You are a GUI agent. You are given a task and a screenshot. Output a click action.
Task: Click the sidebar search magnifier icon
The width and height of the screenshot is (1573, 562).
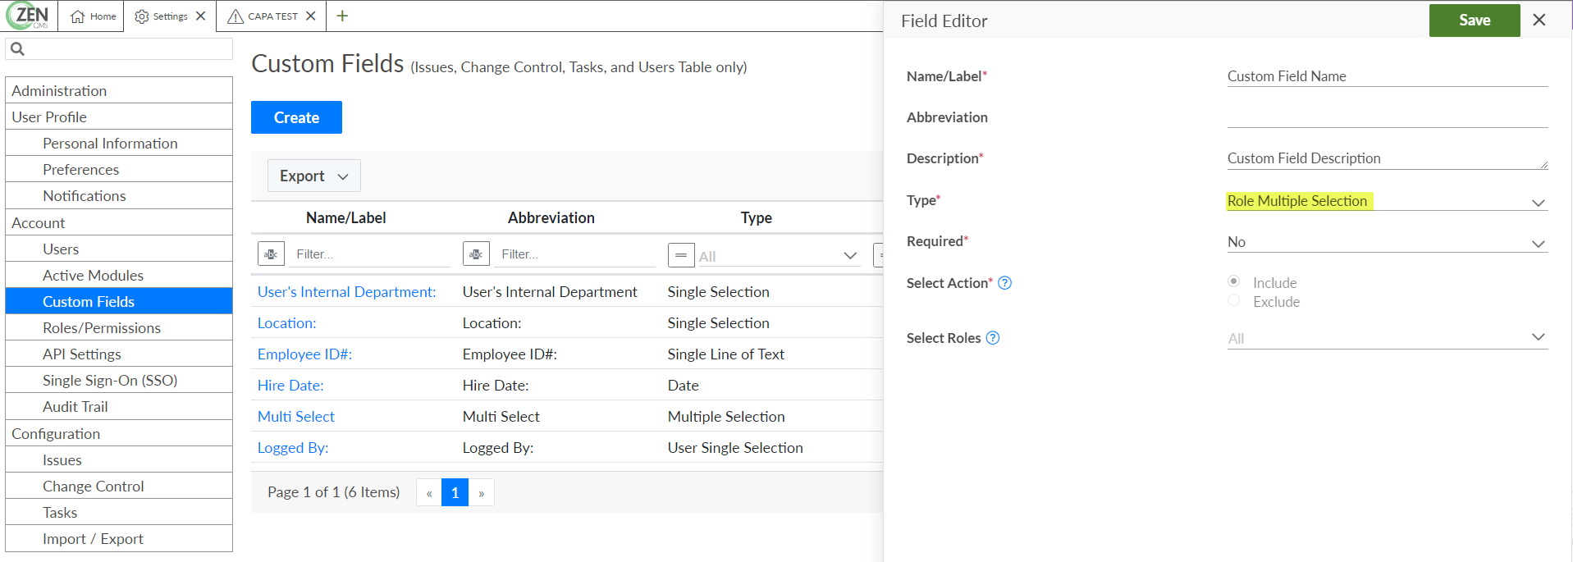[x=17, y=49]
